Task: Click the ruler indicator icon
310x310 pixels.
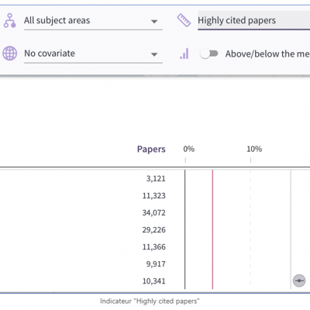Action: 184,20
